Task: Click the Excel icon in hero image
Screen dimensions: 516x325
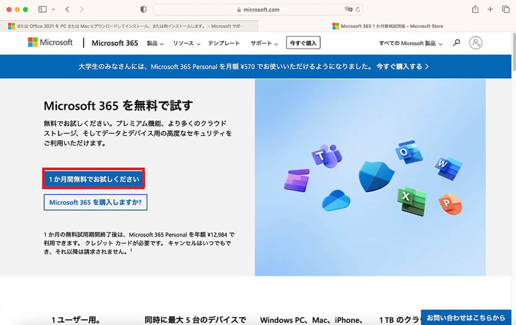Action: (412, 200)
